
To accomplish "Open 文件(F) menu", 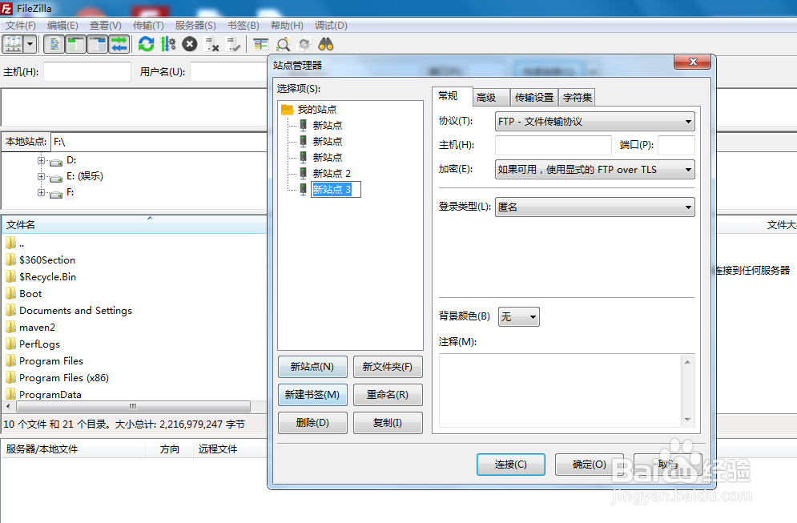I will [x=21, y=26].
